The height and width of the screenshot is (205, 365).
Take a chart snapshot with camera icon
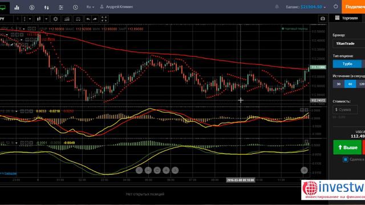tap(323, 19)
